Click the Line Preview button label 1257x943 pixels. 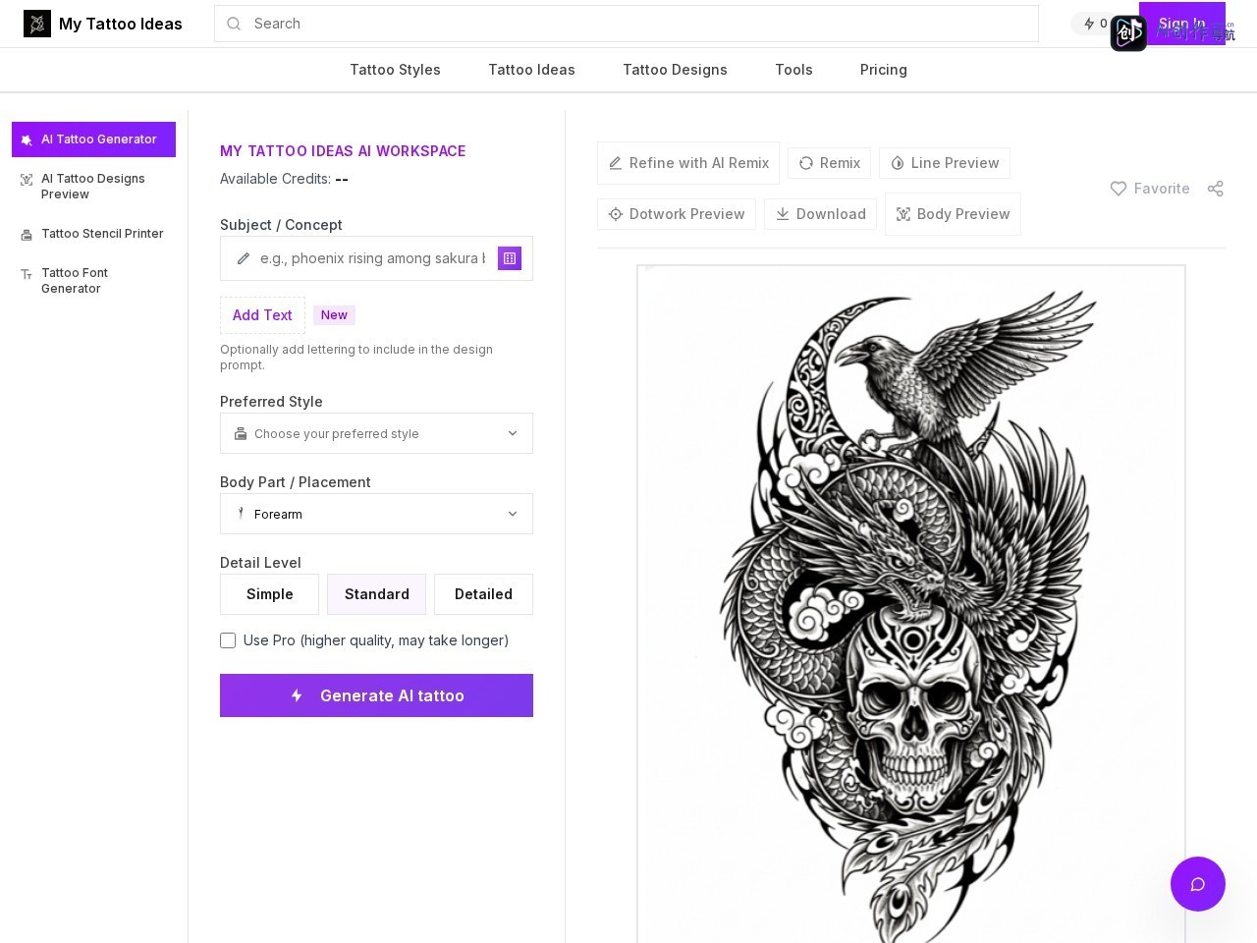click(955, 163)
